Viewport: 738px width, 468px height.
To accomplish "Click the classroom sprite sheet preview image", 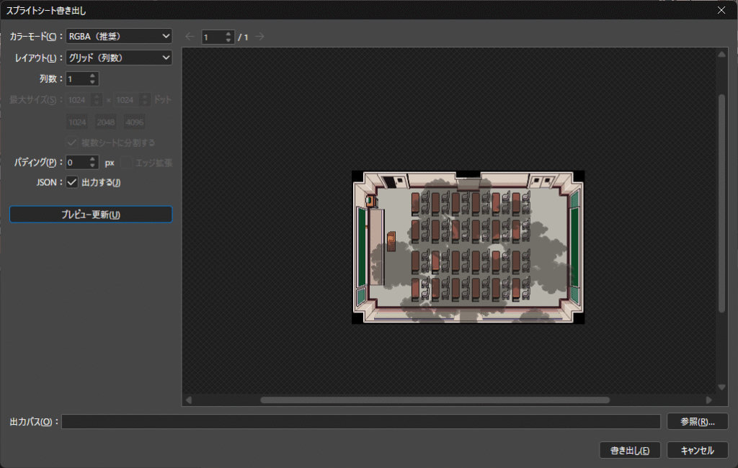I will click(468, 247).
